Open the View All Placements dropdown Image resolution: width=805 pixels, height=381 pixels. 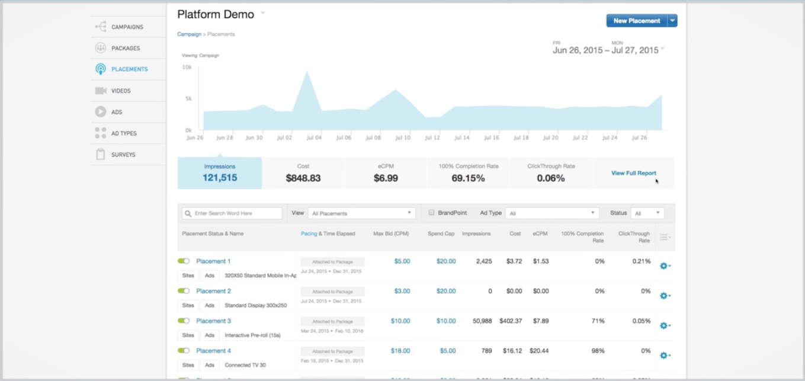coord(361,213)
